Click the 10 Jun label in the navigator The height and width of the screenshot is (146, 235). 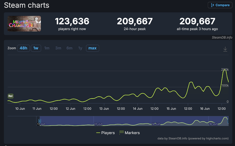click(x=41, y=124)
